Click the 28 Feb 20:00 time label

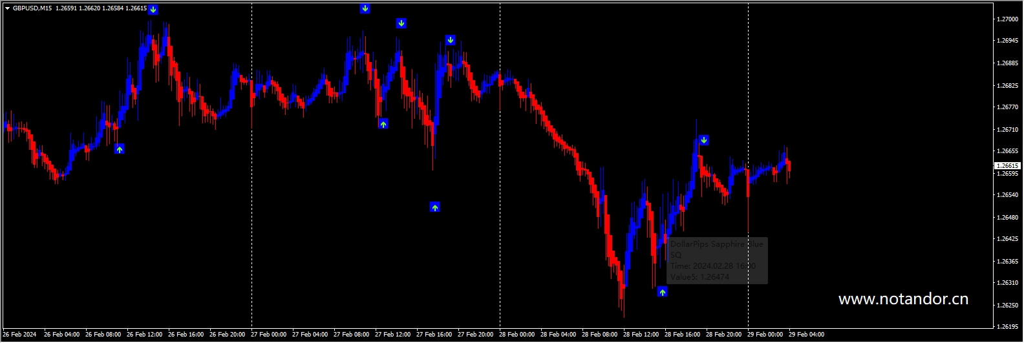click(x=724, y=335)
